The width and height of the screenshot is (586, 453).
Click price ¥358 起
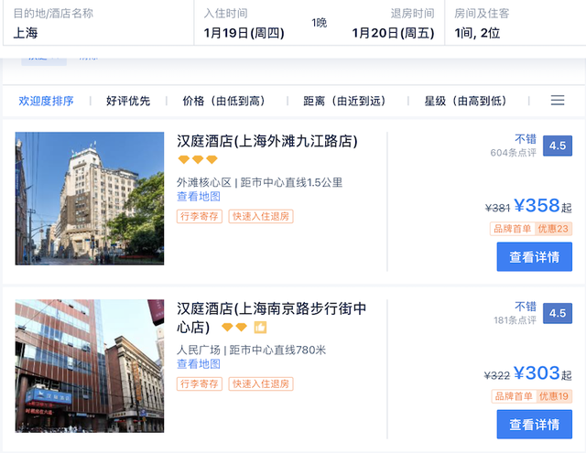tap(543, 206)
